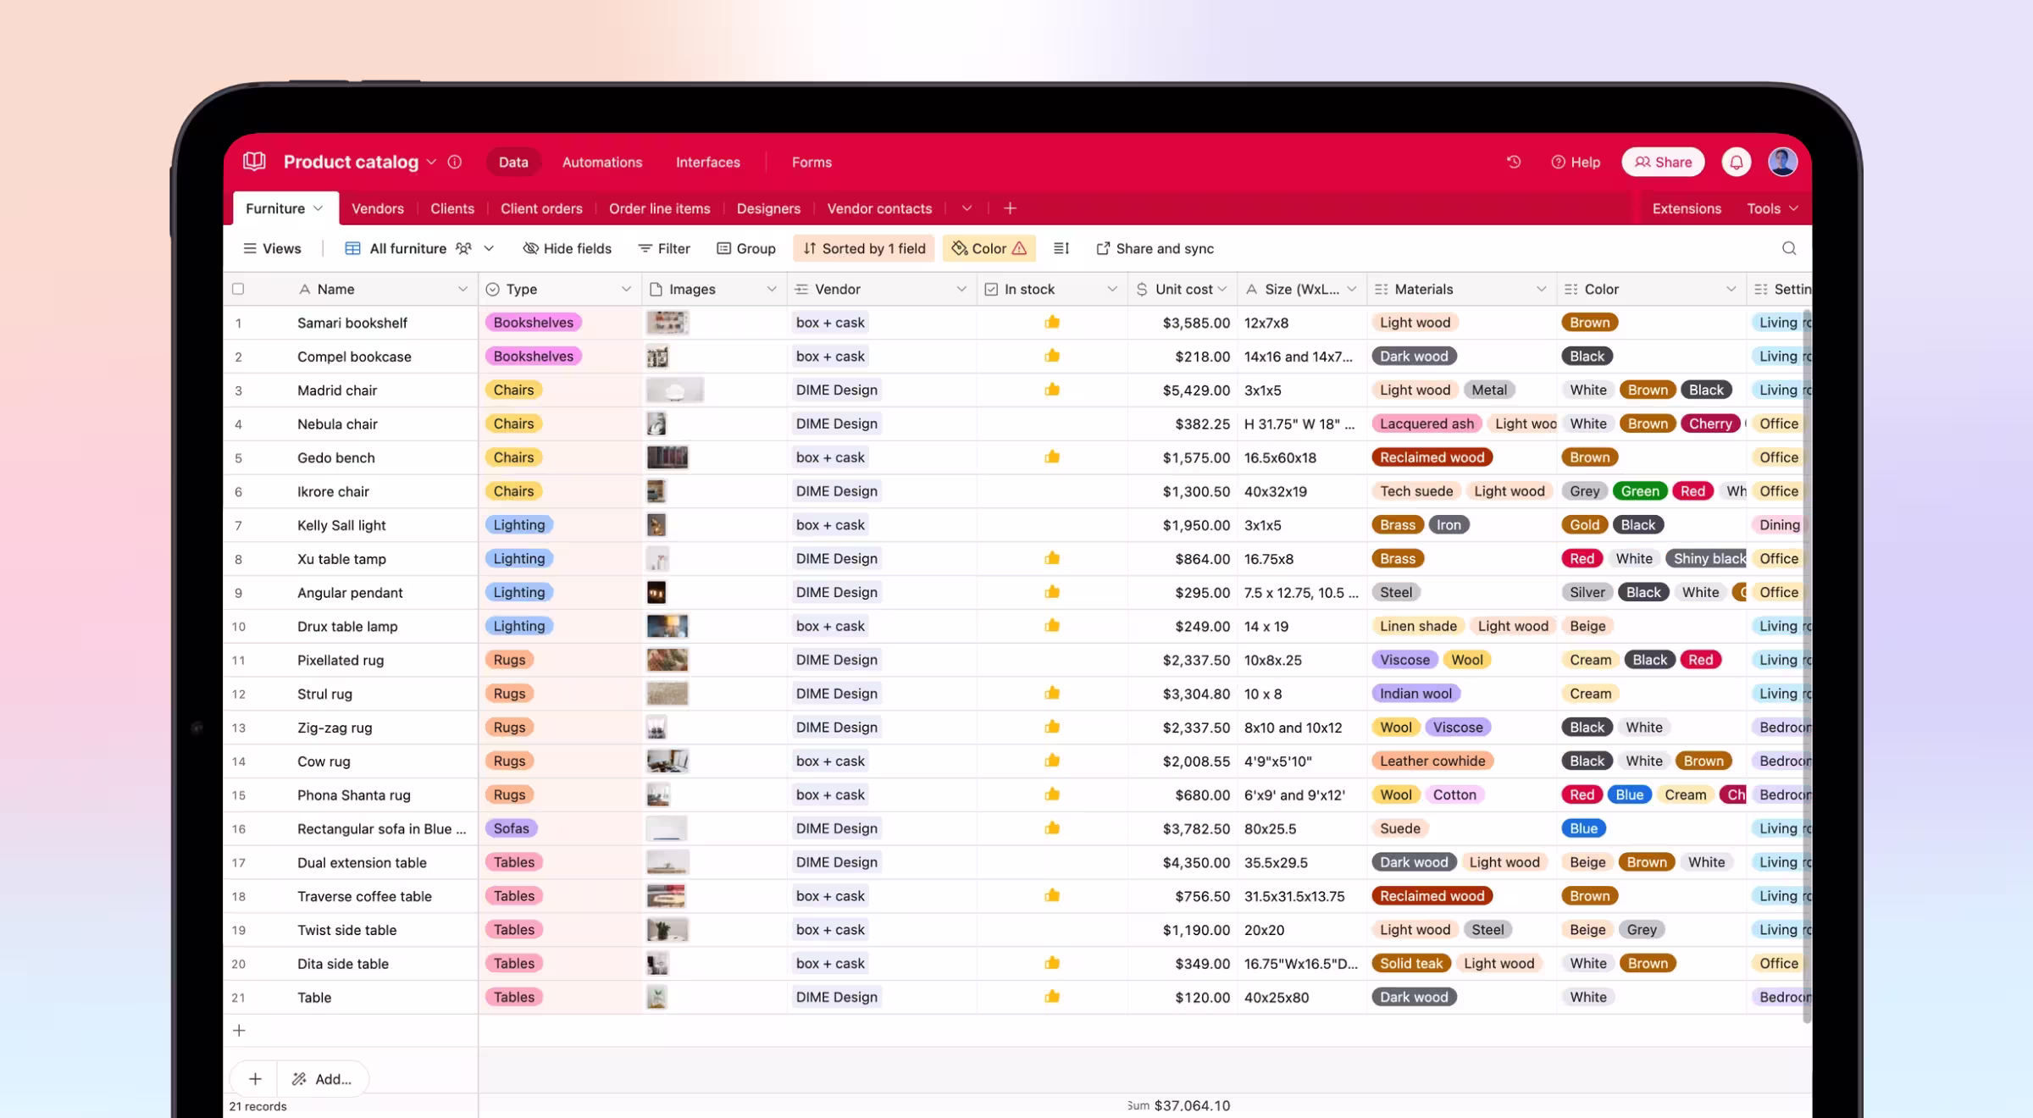The width and height of the screenshot is (2033, 1118).
Task: Click Share and sync button
Action: click(x=1155, y=248)
